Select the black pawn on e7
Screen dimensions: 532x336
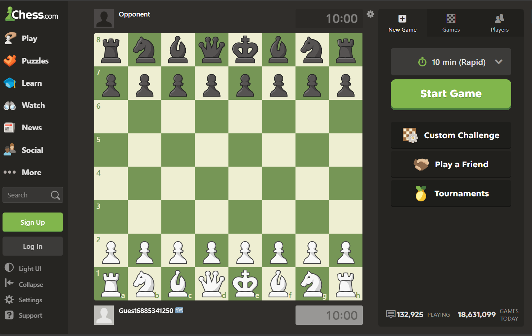pos(245,83)
